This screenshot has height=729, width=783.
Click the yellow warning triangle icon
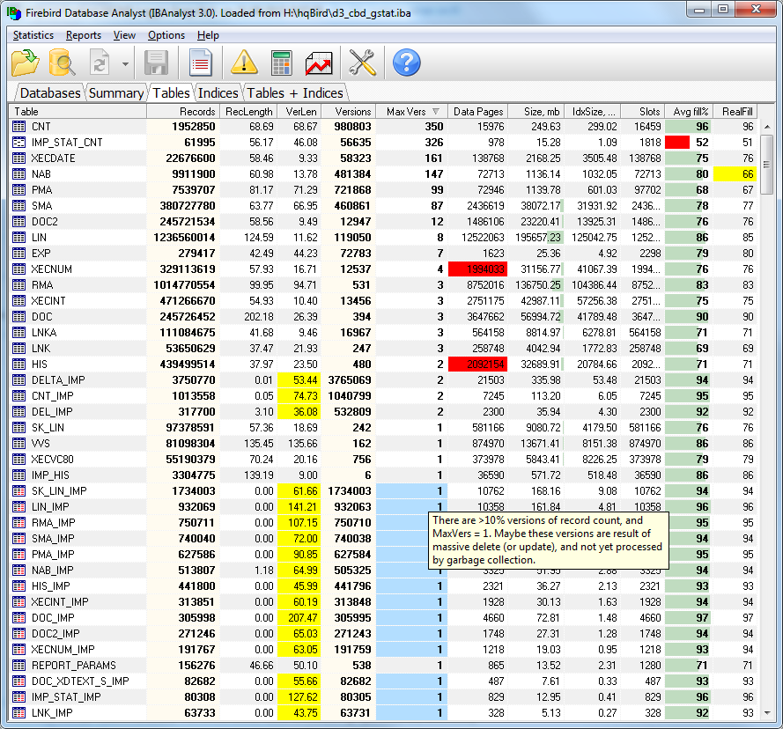tap(244, 63)
